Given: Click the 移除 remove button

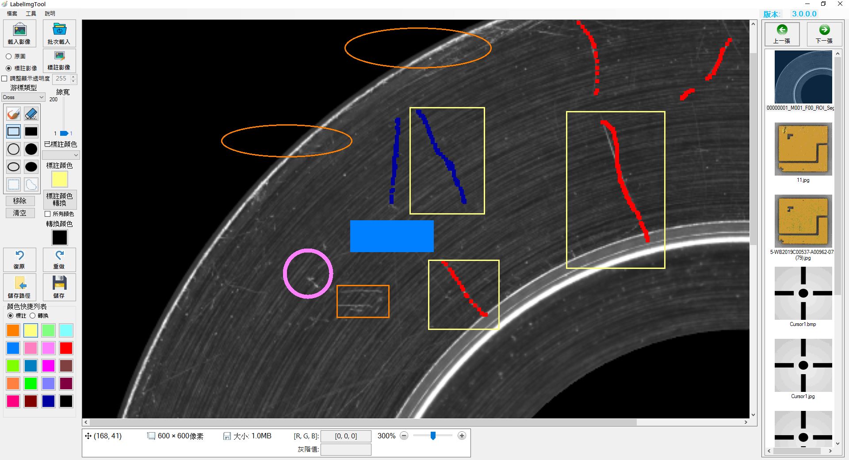Looking at the screenshot, I should click(19, 201).
